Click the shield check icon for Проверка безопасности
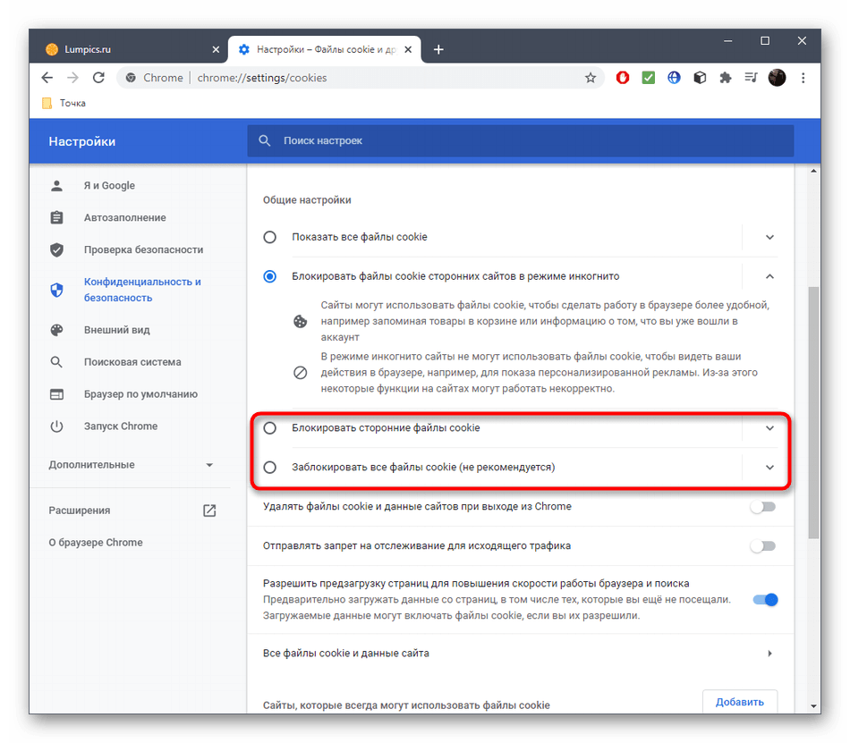Screen dimensions: 850x743 pyautogui.click(x=56, y=249)
